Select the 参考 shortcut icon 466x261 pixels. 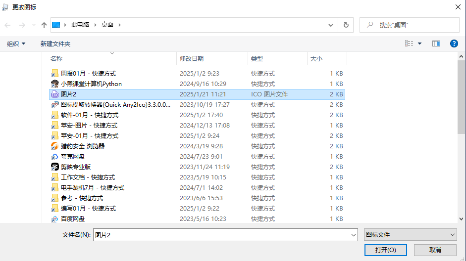click(54, 198)
